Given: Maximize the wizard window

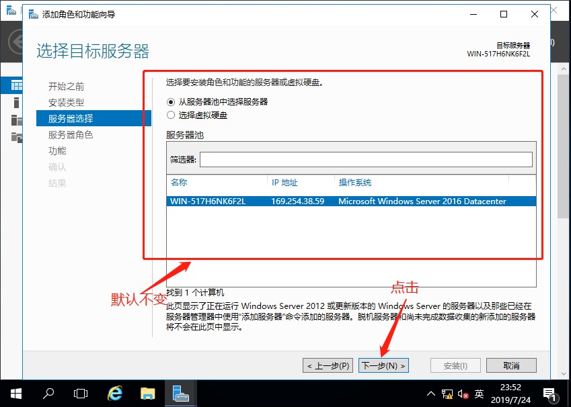Looking at the screenshot, I should coord(504,14).
